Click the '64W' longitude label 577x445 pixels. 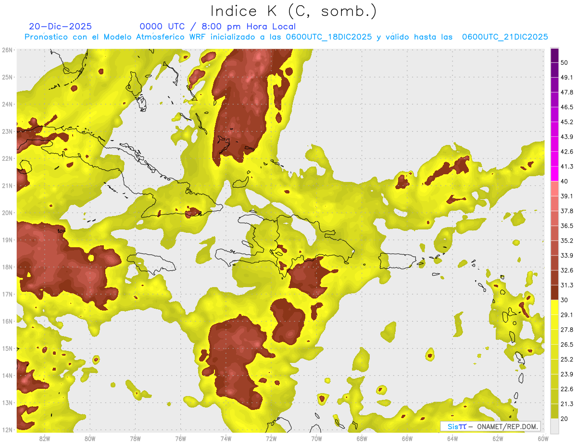[x=452, y=439]
